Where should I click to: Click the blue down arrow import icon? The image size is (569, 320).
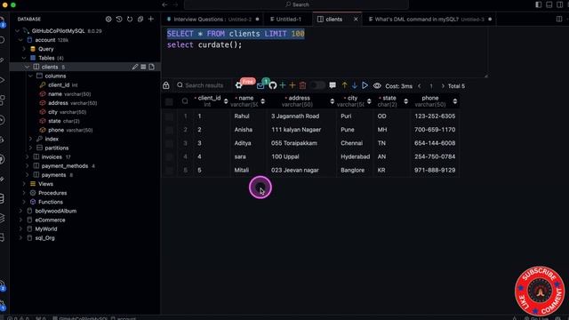(x=355, y=85)
